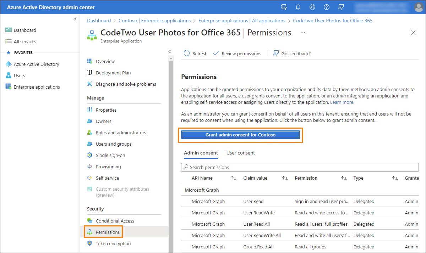This screenshot has height=253, width=426.
Task: Click Review permissions in the toolbar
Action: 237,54
